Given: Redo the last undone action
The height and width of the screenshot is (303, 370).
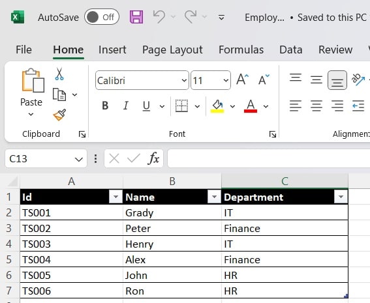Looking at the screenshot, I should (191, 17).
